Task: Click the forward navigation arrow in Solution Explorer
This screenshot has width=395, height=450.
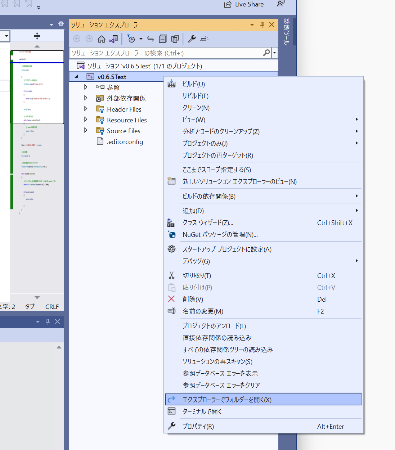Action: coord(89,39)
